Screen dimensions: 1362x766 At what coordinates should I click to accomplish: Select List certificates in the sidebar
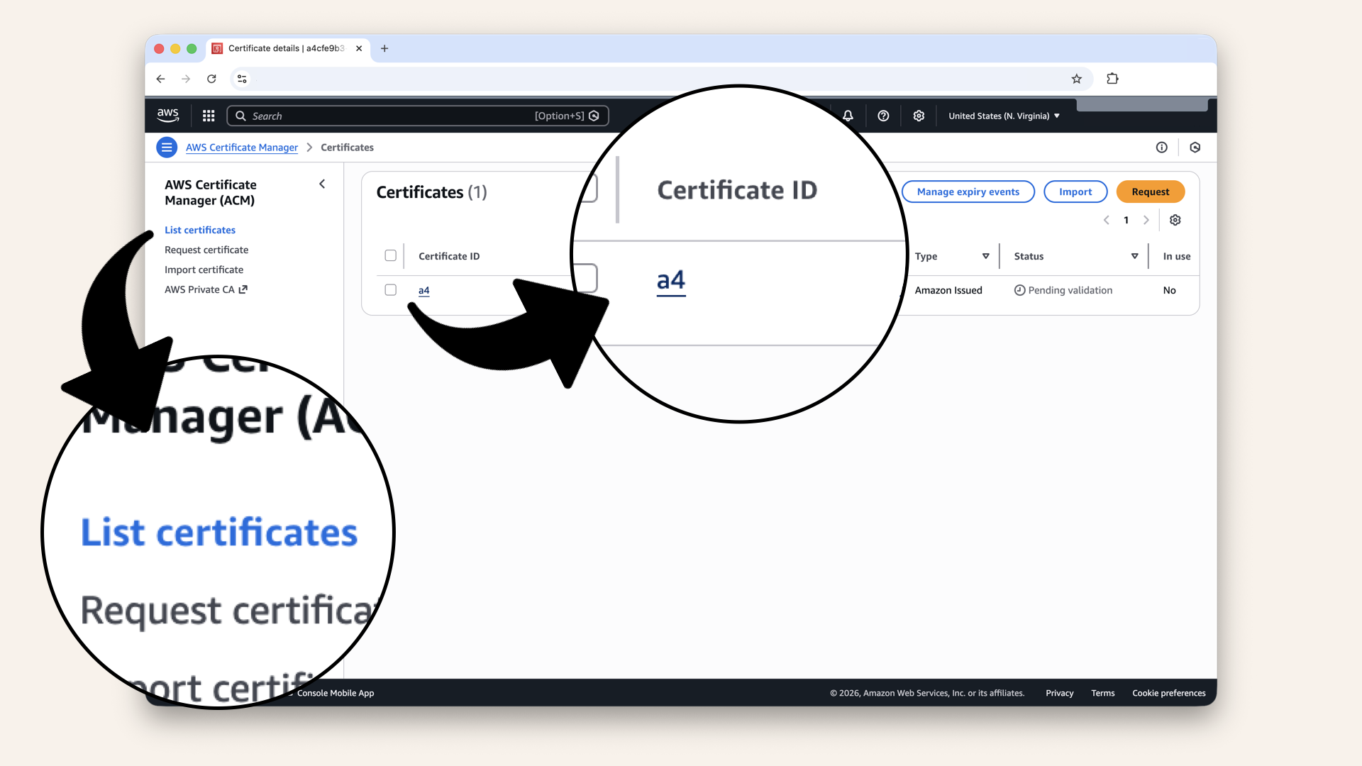(x=199, y=230)
